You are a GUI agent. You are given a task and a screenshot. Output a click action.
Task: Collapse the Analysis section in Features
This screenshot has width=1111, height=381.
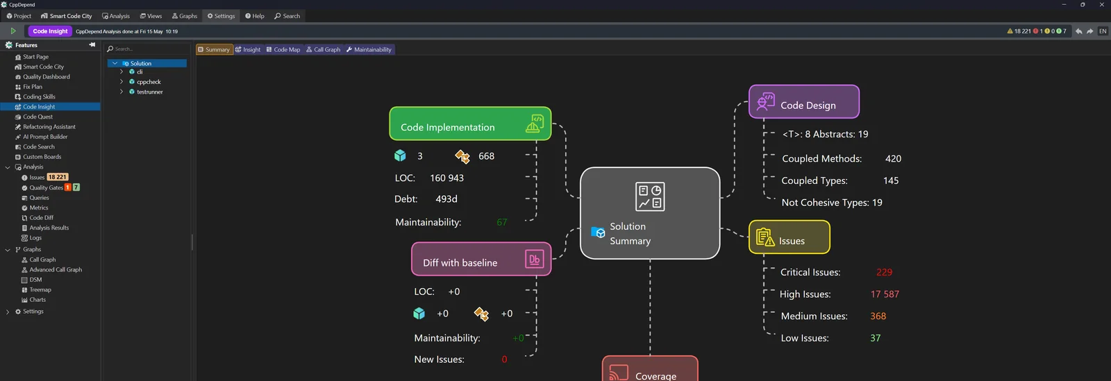click(x=8, y=167)
